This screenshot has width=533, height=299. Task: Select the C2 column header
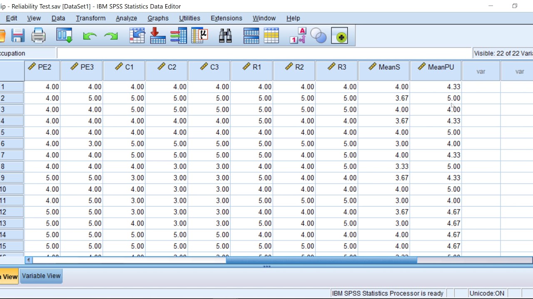(167, 71)
